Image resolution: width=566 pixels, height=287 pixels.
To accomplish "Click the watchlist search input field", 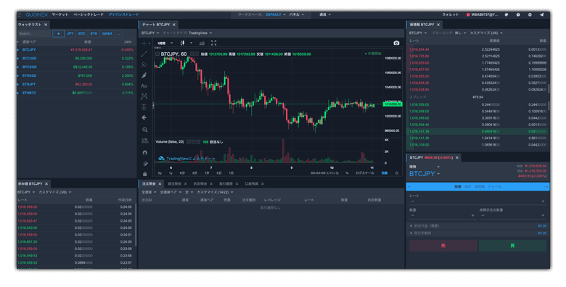I will tap(34, 33).
